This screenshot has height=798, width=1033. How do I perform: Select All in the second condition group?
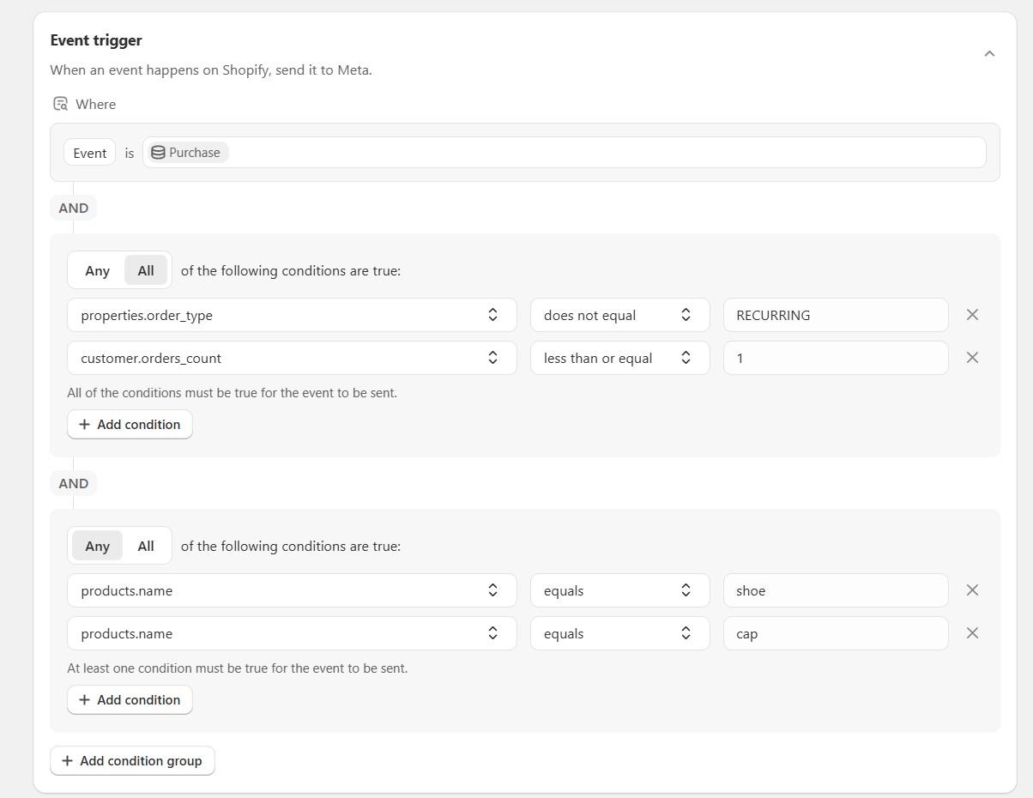click(x=146, y=546)
